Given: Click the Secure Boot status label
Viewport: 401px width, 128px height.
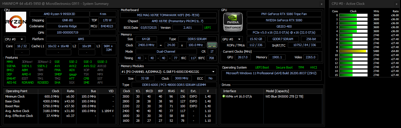Looking at the screenshot, I should [284, 67].
